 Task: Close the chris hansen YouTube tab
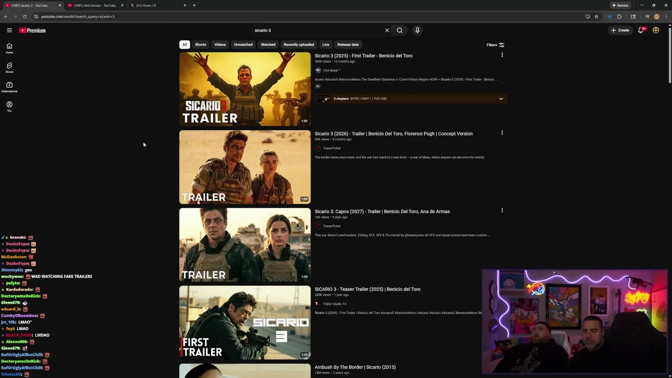tap(122, 5)
